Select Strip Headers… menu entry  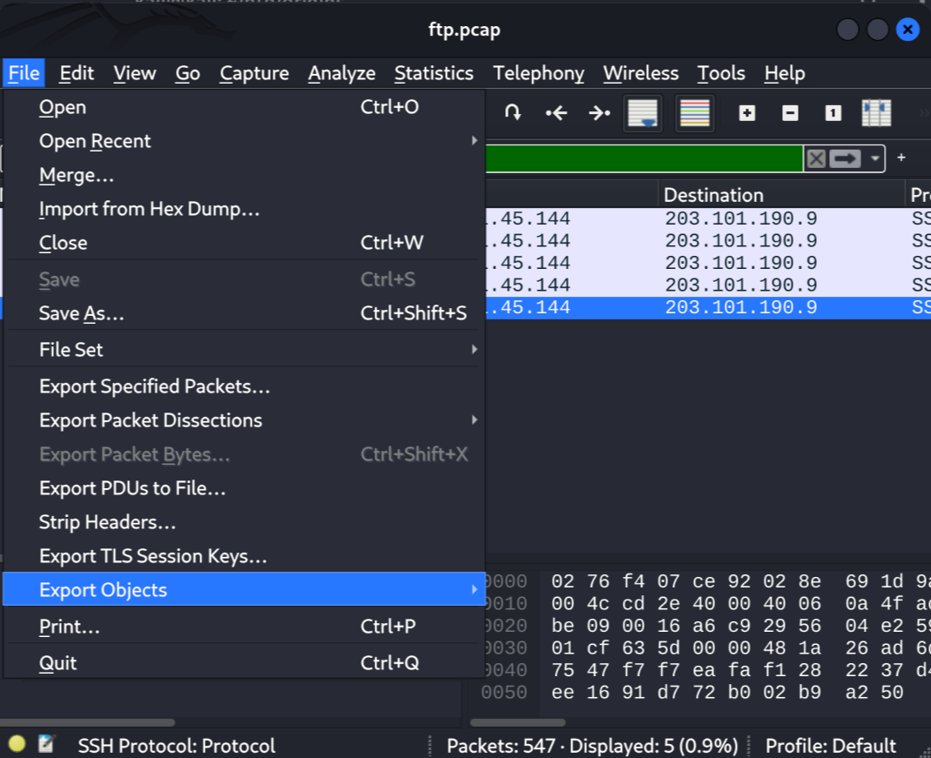click(244, 522)
